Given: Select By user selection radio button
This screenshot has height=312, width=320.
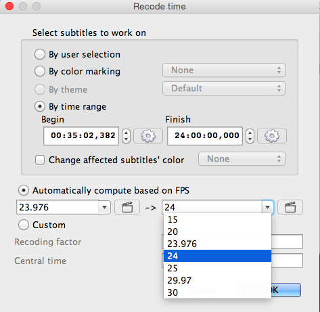Looking at the screenshot, I should coord(40,54).
